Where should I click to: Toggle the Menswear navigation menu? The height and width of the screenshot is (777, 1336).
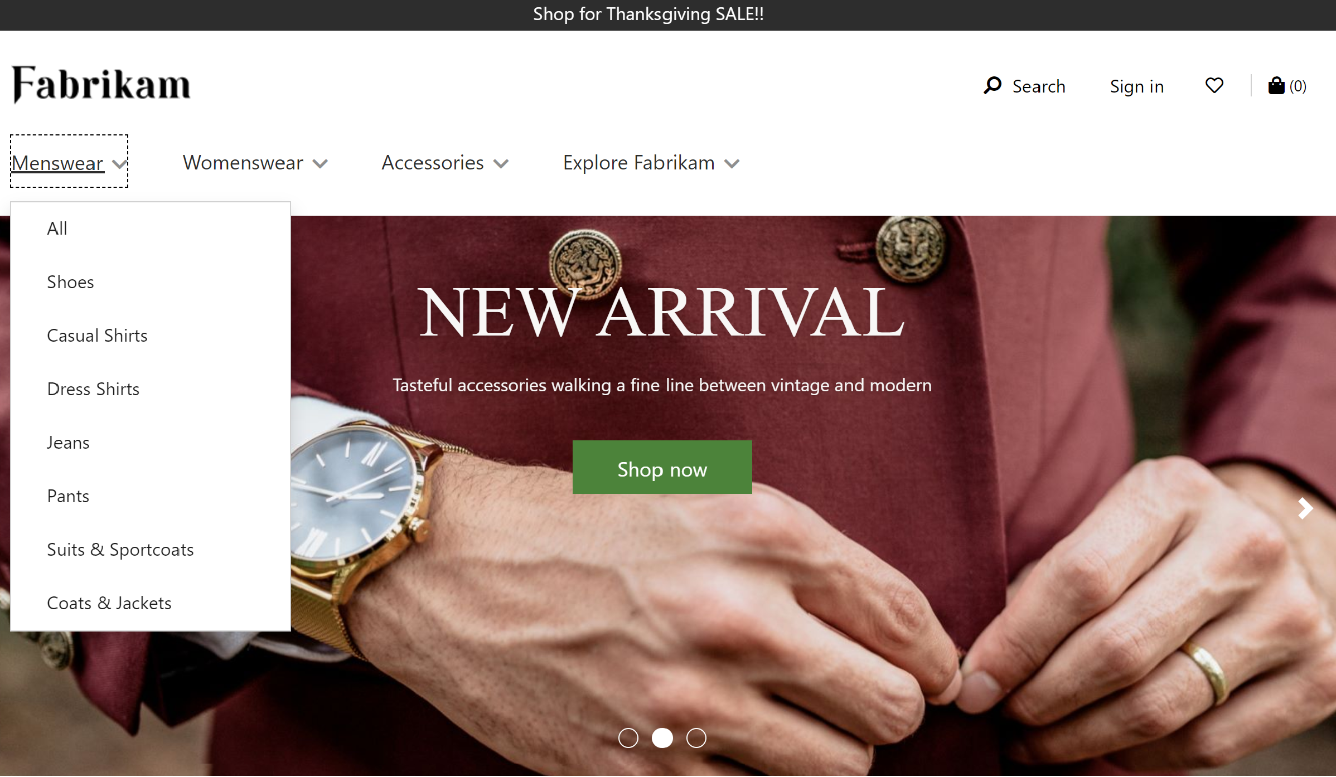tap(69, 162)
